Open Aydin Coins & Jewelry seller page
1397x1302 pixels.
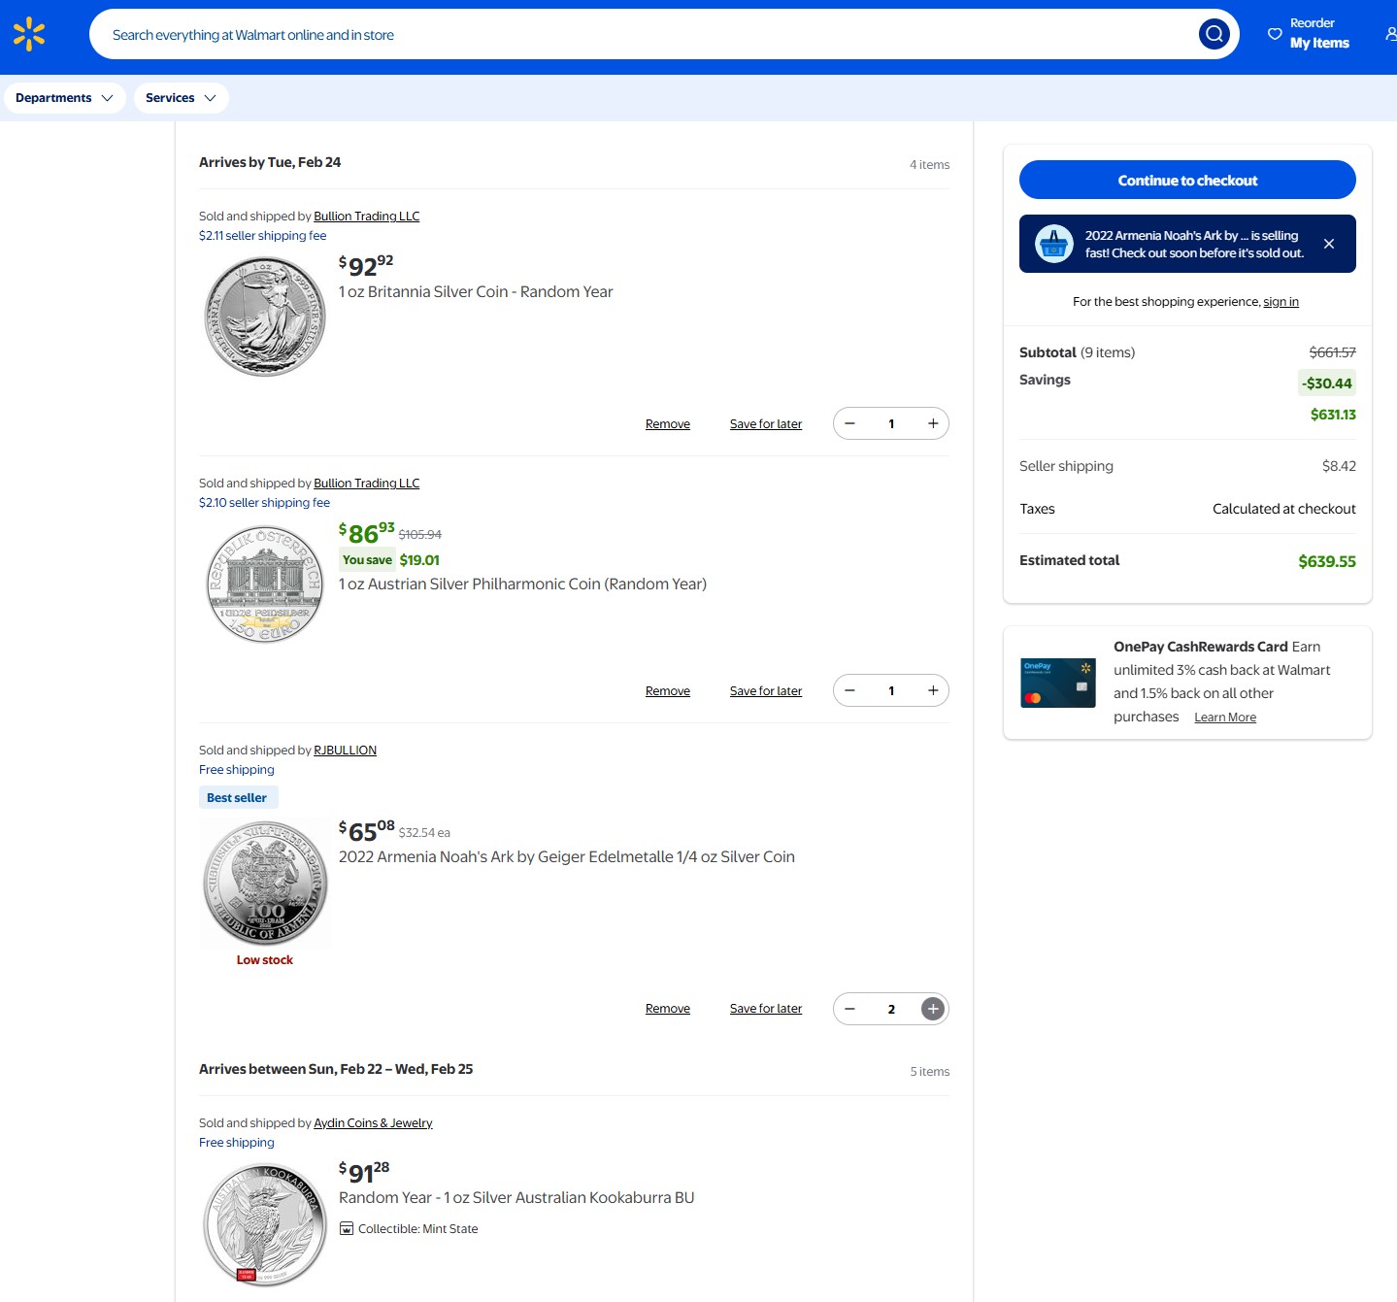pyautogui.click(x=373, y=1123)
